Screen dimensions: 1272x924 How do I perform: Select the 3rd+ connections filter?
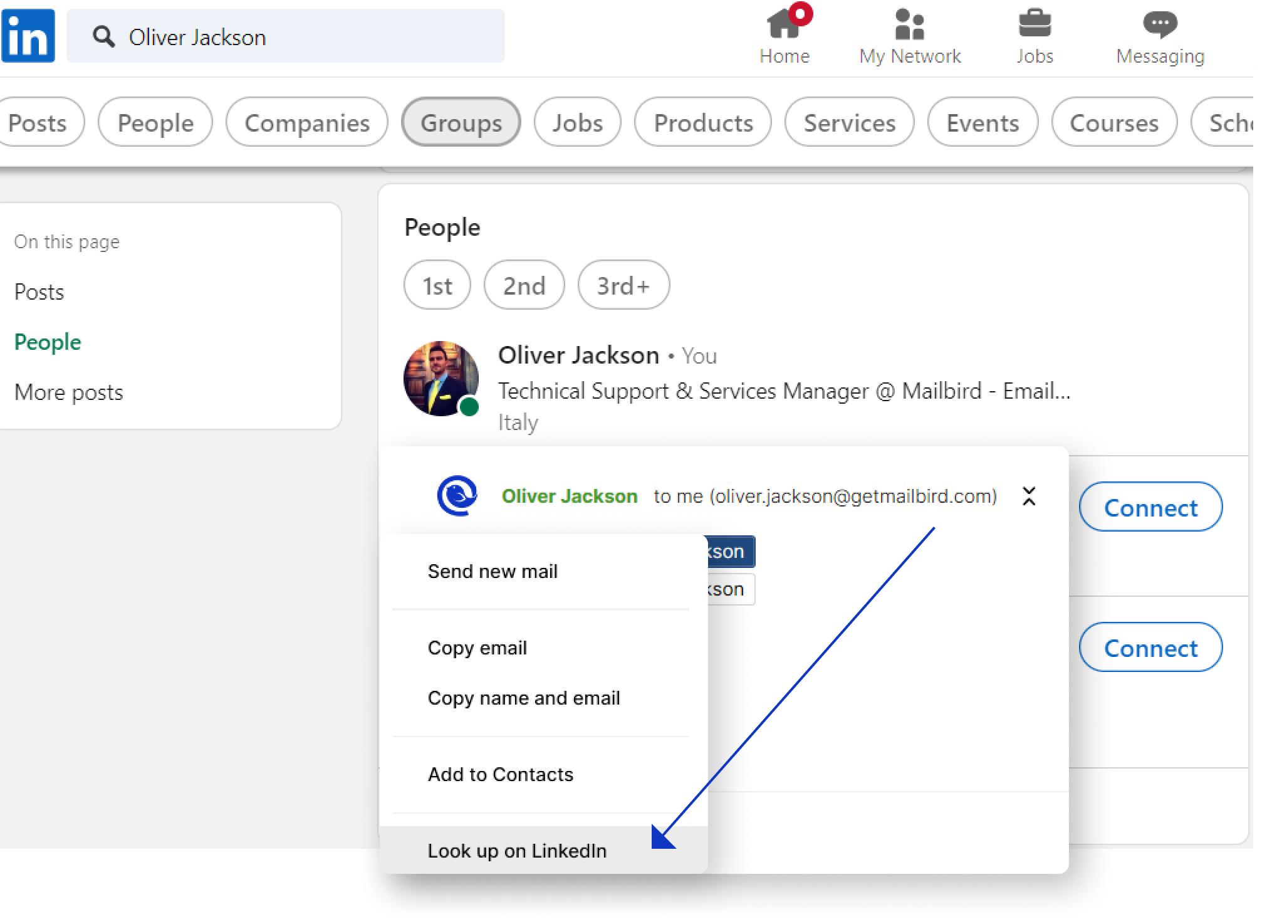[x=623, y=285]
